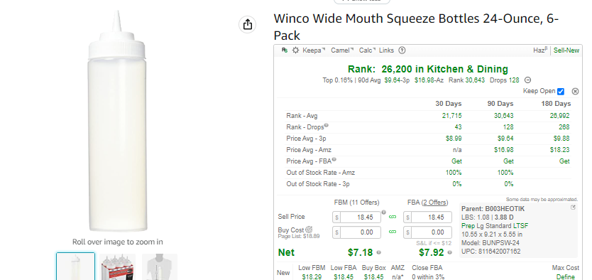Screen dimensions: 592x280
Task: Click Define under Max Cost
Action: tap(566, 277)
